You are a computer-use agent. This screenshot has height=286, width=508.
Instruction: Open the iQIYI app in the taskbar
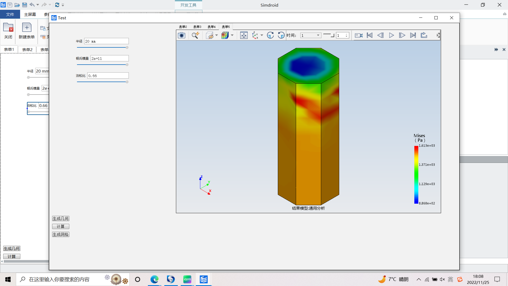point(187,279)
